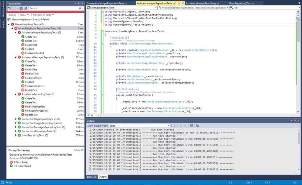Click the add/remove columns icon in Test Explorer
302x185 pixels.
[21, 8]
